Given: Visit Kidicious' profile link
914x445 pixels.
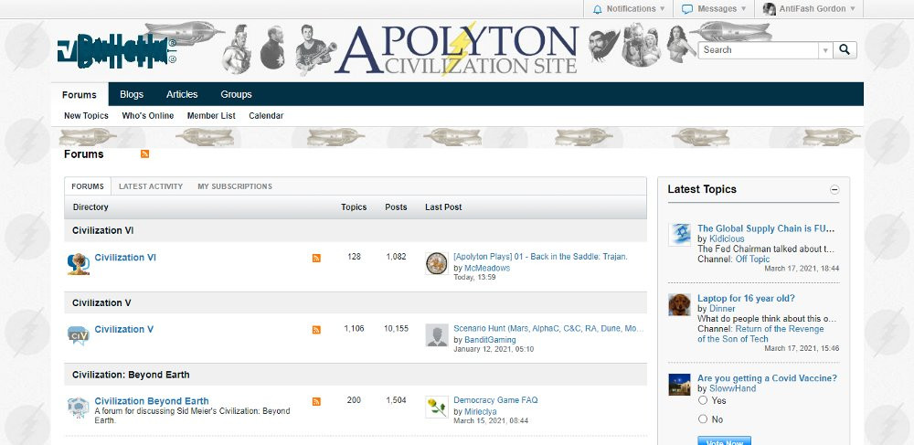Looking at the screenshot, I should [727, 238].
